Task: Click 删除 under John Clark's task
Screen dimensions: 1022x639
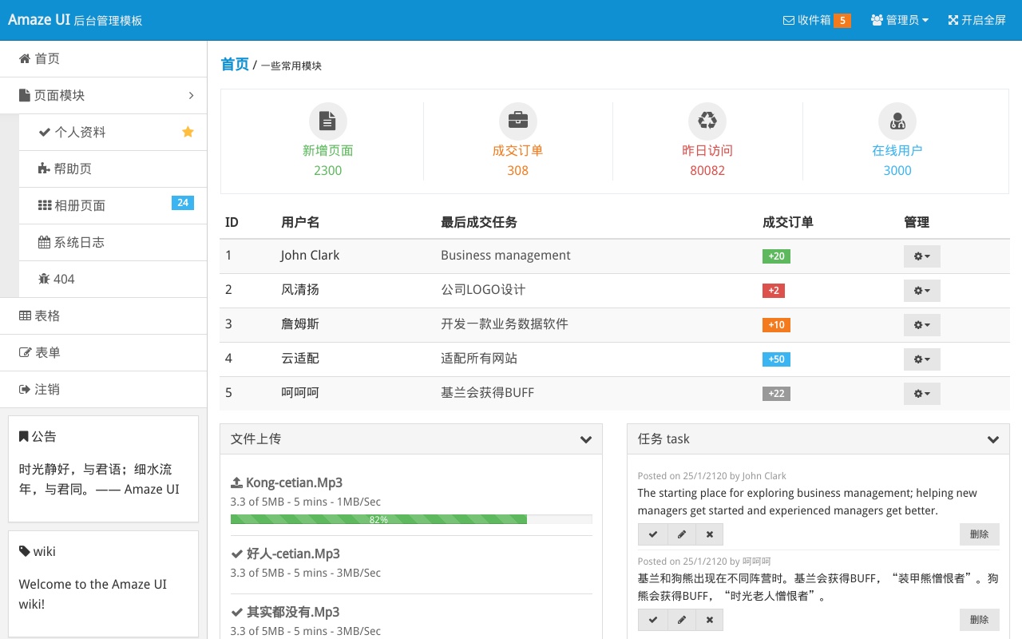Action: coord(980,534)
